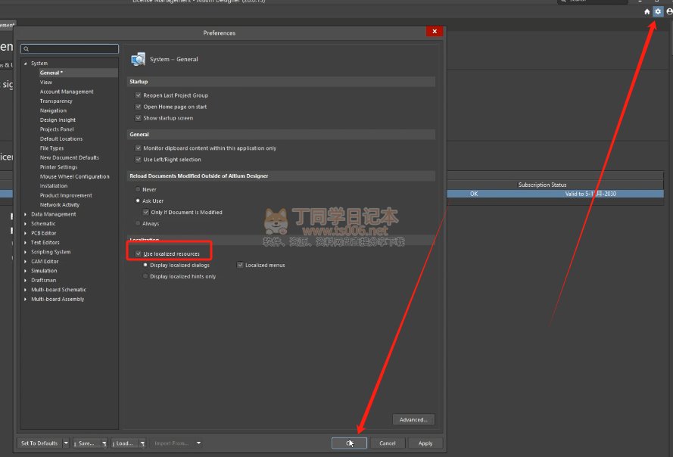Select Display localized dialogs option
Image resolution: width=673 pixels, height=457 pixels.
tap(145, 265)
